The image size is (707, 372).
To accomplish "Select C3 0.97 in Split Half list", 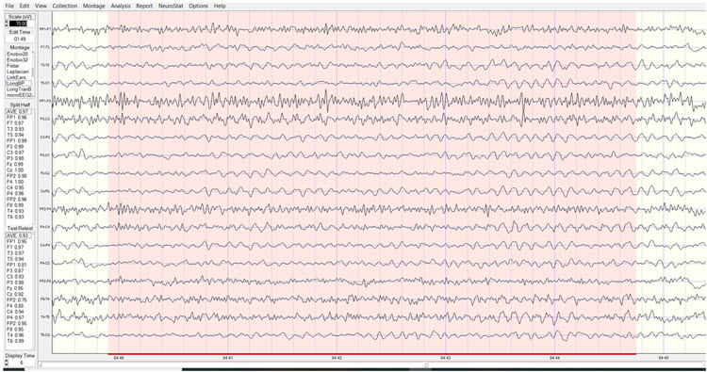I will [x=16, y=153].
